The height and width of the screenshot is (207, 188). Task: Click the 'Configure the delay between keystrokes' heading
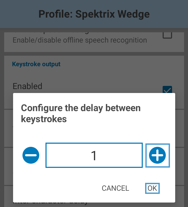[x=81, y=113]
